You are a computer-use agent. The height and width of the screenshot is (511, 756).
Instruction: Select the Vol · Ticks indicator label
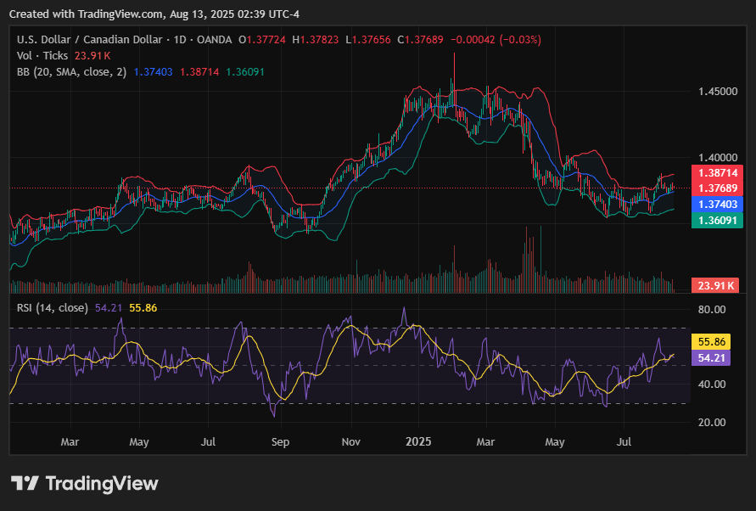coord(42,55)
